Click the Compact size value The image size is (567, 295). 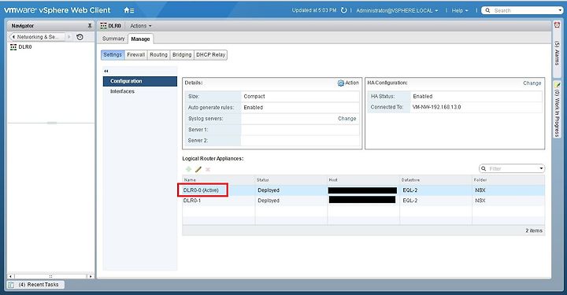[254, 97]
